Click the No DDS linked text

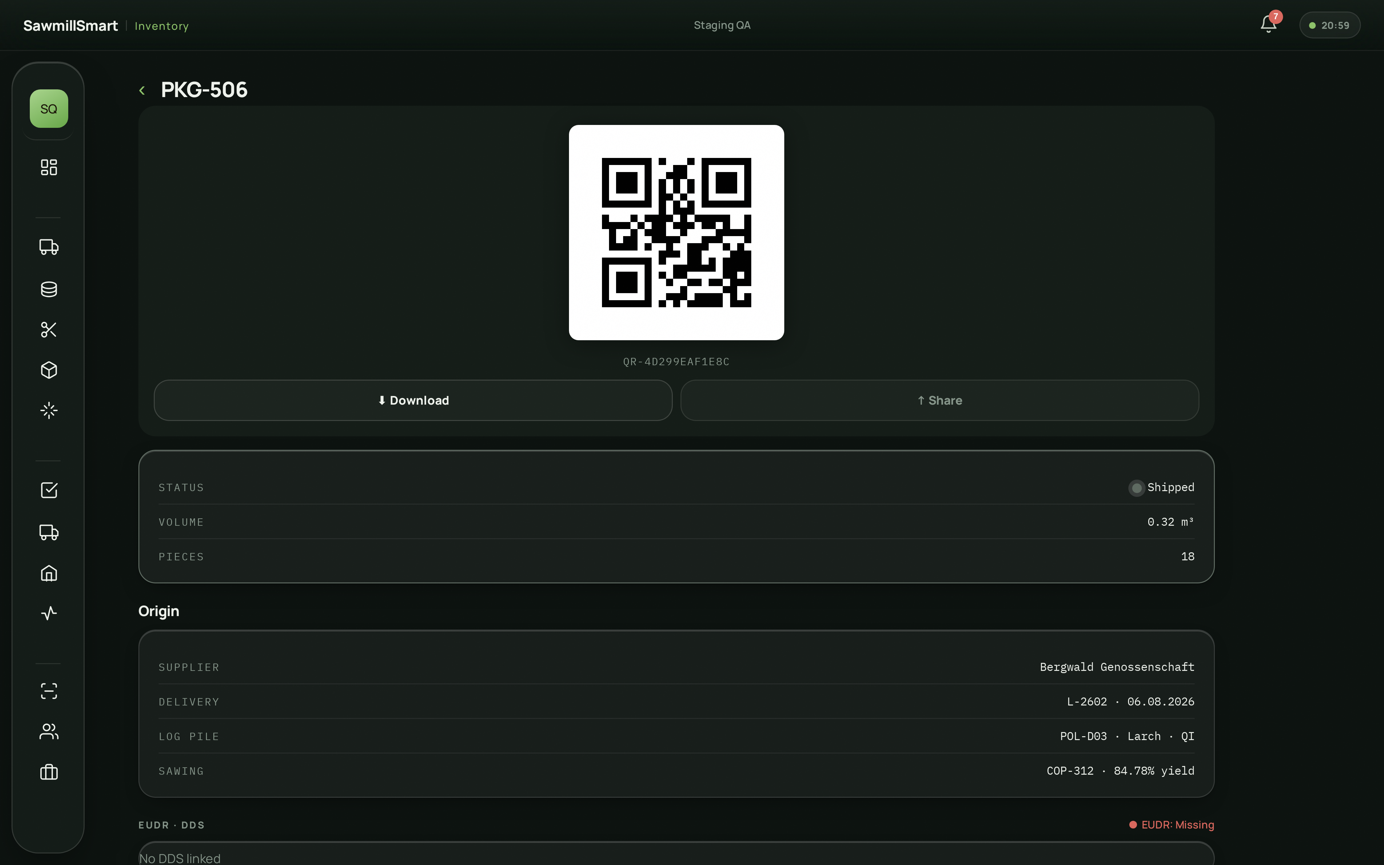pyautogui.click(x=180, y=858)
